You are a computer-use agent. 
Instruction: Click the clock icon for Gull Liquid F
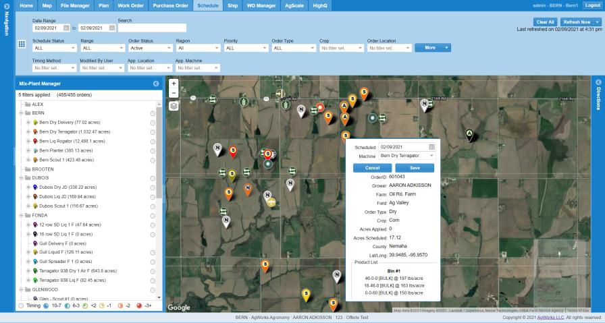(153, 252)
